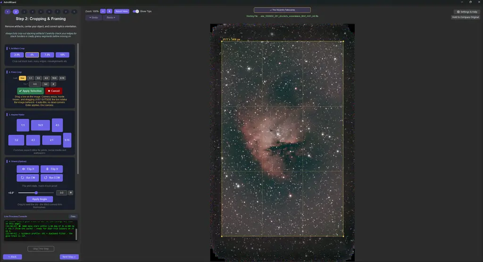Focus the free crop rotation value field
This screenshot has height=262, width=483.
tap(35, 84)
